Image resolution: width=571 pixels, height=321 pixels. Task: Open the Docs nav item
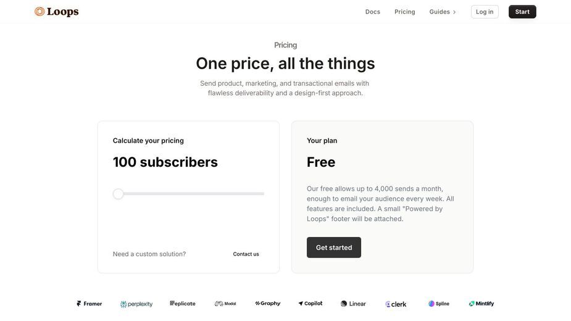tap(372, 12)
